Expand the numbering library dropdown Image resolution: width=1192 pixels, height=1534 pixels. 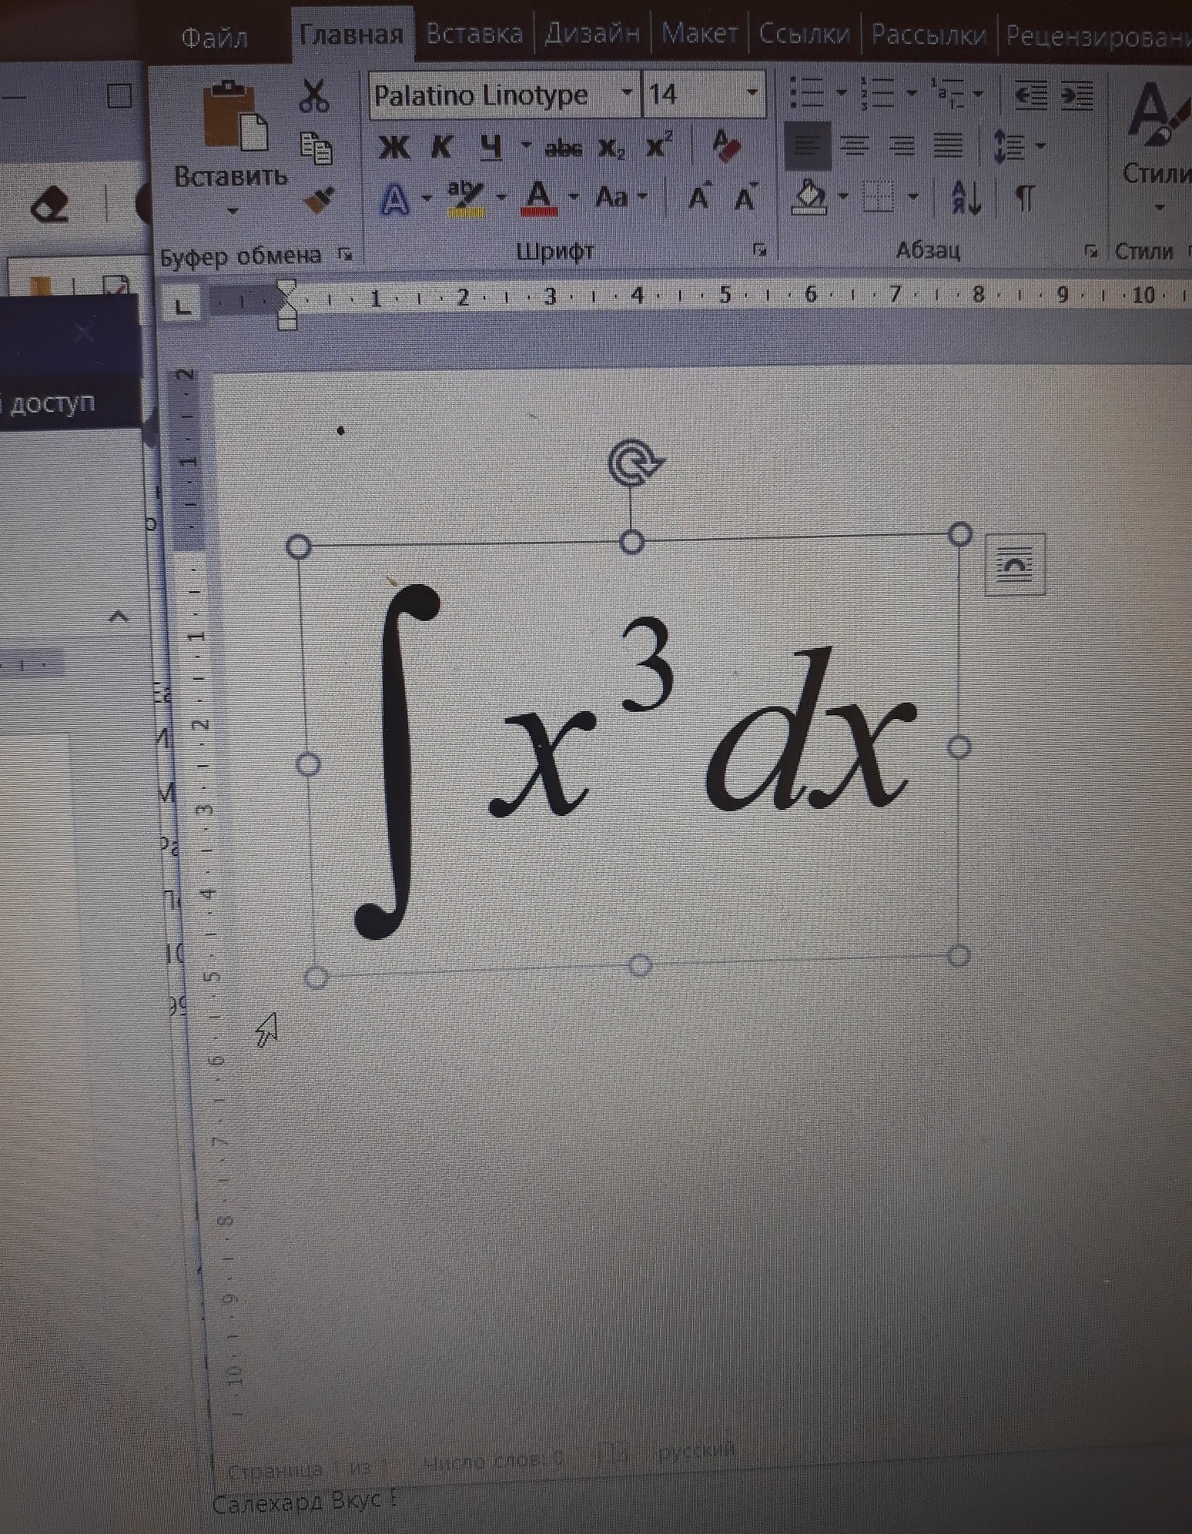912,93
